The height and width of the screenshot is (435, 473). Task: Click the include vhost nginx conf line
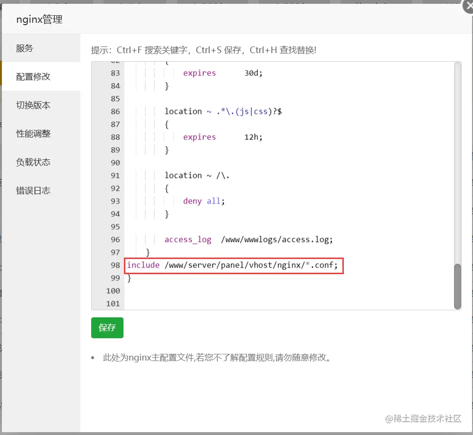(232, 265)
